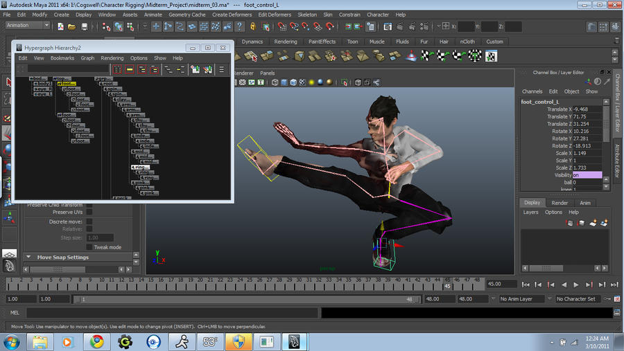The image size is (624, 351).
Task: Collapse the Move Snap Settings section
Action: click(28, 257)
